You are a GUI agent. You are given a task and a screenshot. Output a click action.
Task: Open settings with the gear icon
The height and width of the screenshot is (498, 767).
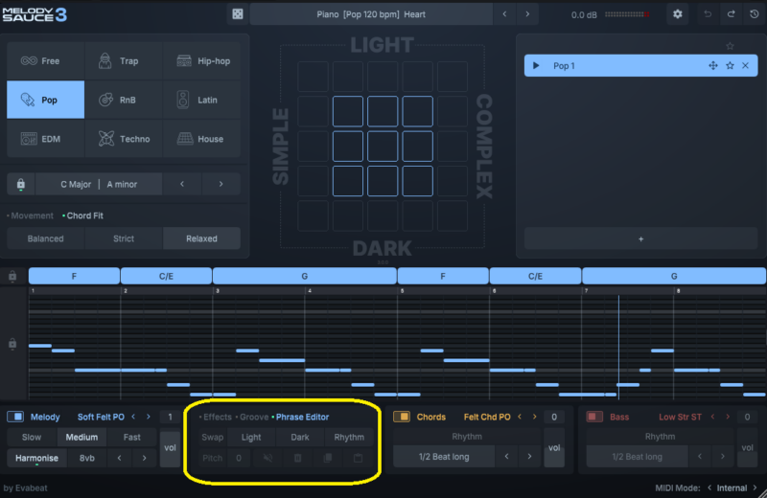coord(678,14)
